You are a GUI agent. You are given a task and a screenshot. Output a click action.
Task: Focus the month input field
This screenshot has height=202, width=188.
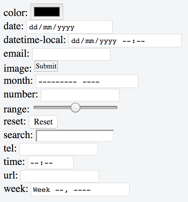coord(87,81)
